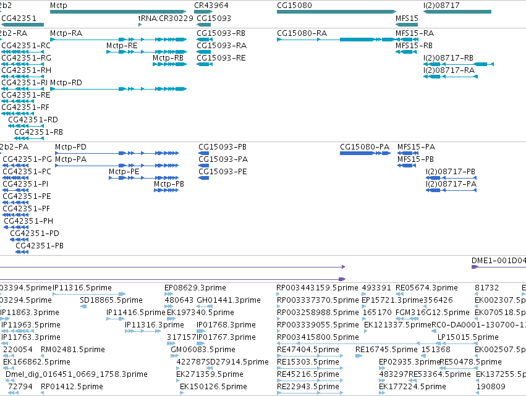Select transcript CG42351-RF

(x=25, y=107)
